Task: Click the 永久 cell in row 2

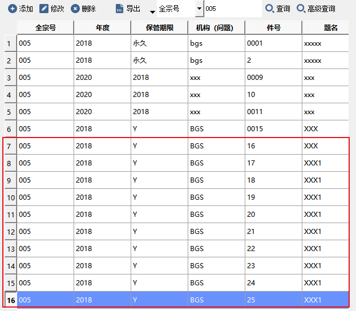Action: [159, 60]
